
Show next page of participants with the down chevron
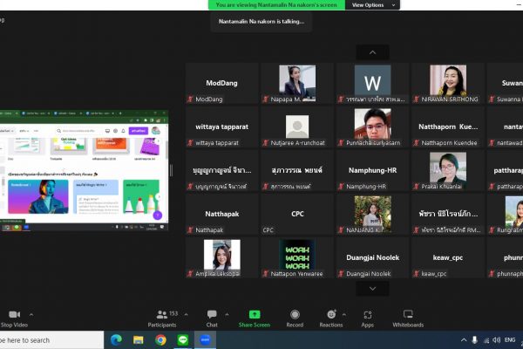click(372, 289)
